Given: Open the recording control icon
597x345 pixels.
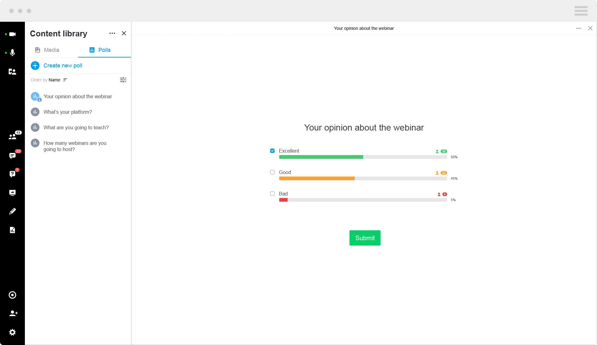Looking at the screenshot, I should pyautogui.click(x=12, y=295).
